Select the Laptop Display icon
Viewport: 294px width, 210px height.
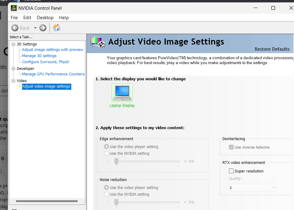pos(122,93)
